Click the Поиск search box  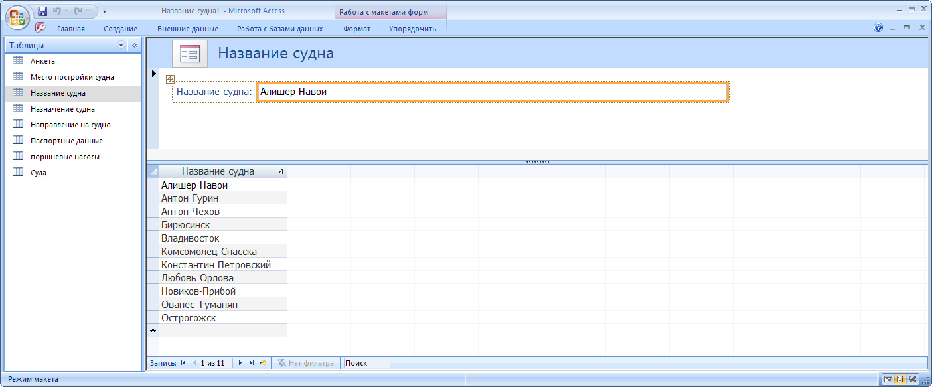coord(366,363)
